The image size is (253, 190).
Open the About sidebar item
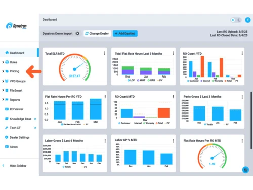click(19, 147)
